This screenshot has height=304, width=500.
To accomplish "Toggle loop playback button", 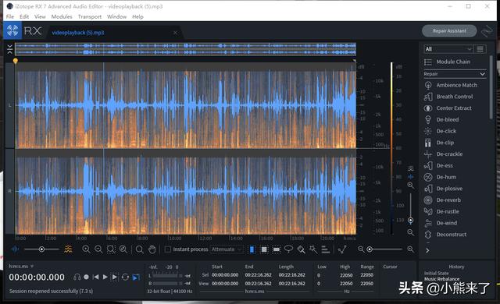I will pyautogui.click(x=125, y=277).
